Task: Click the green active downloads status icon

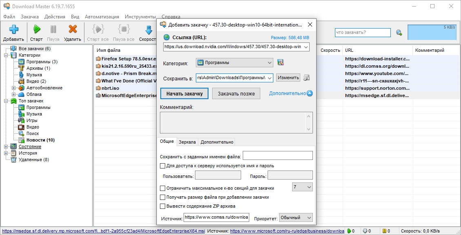Action: (x=349, y=231)
